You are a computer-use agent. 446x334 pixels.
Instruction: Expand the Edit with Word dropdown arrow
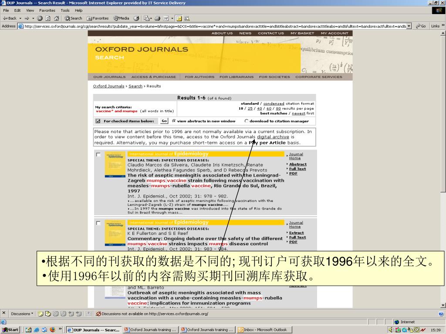click(172, 18)
